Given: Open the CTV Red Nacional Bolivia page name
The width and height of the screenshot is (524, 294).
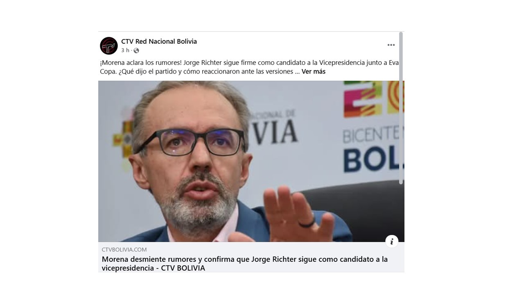Looking at the screenshot, I should tap(159, 42).
